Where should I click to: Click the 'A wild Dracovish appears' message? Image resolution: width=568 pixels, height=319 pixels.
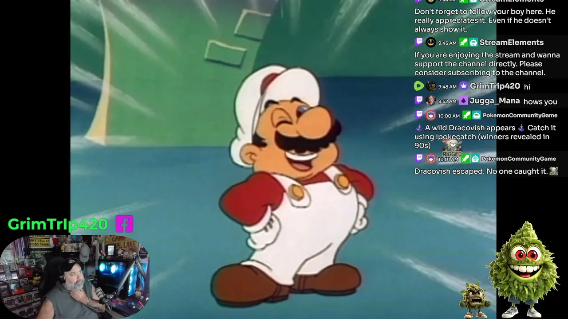pos(485,136)
